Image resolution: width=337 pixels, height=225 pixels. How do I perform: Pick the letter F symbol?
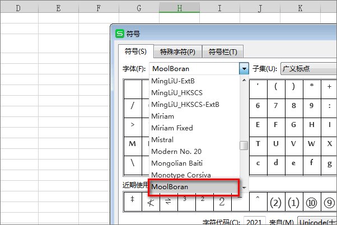pos(276,127)
